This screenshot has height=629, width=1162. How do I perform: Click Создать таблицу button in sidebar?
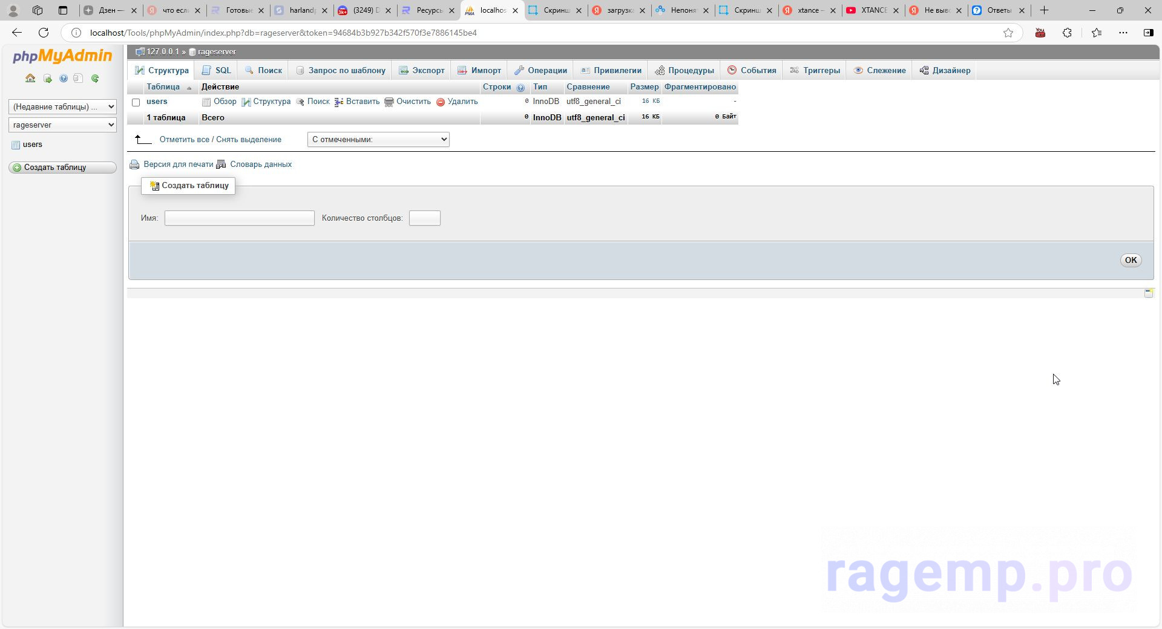pos(62,168)
